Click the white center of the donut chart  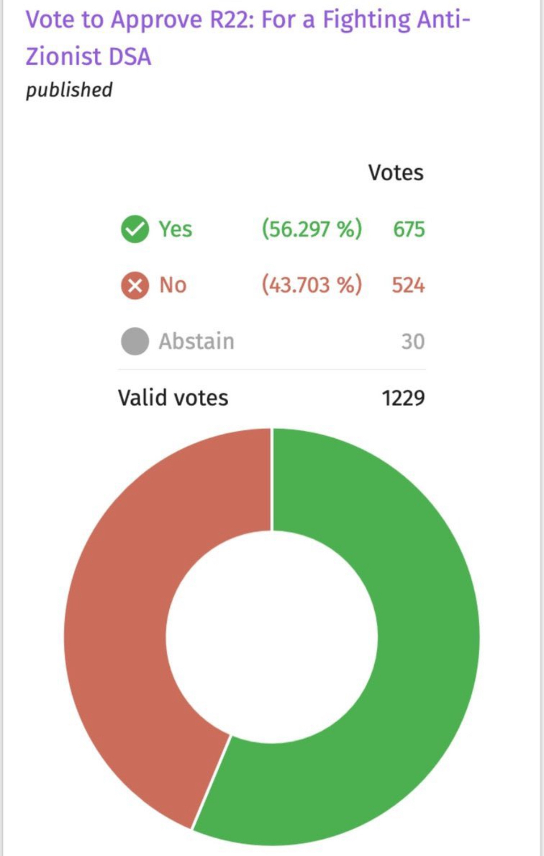(272, 637)
